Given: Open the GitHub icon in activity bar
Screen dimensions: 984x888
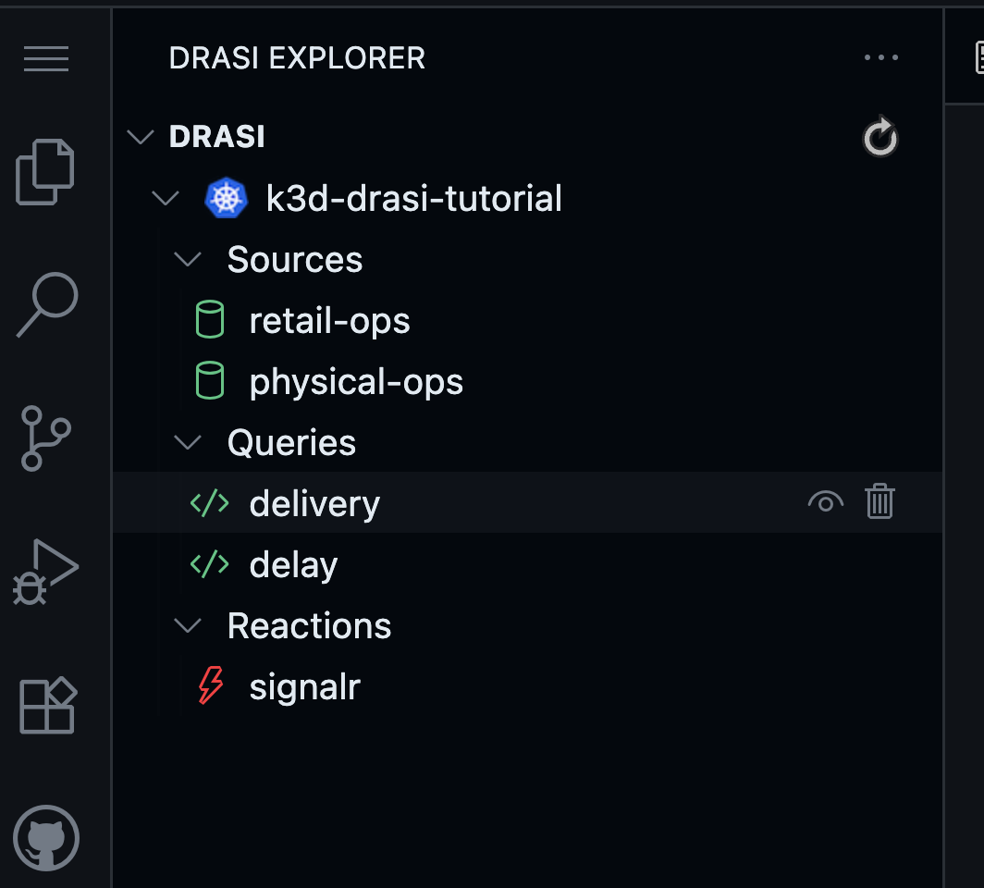Looking at the screenshot, I should click(x=46, y=838).
